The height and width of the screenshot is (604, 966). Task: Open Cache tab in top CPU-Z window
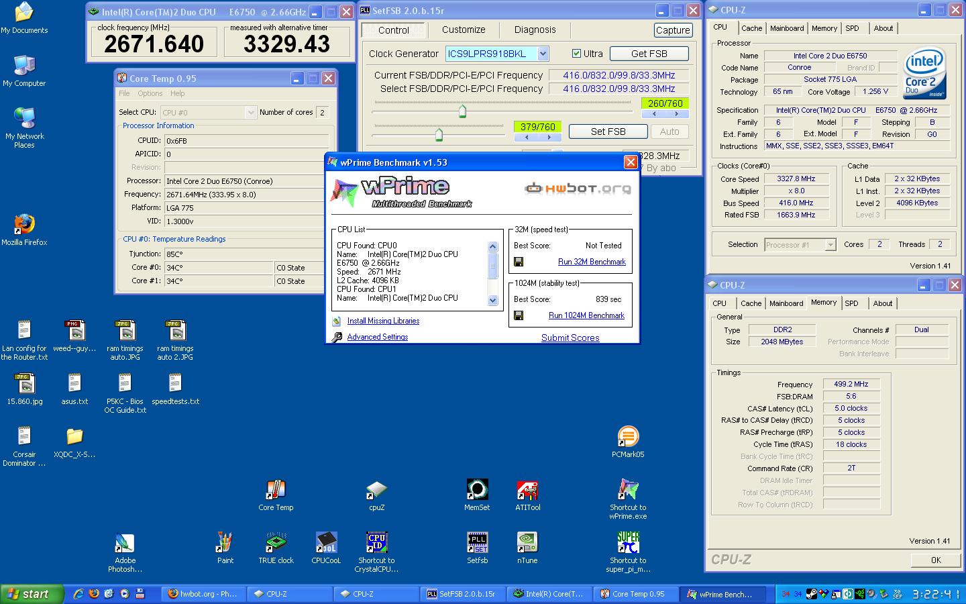coord(751,28)
